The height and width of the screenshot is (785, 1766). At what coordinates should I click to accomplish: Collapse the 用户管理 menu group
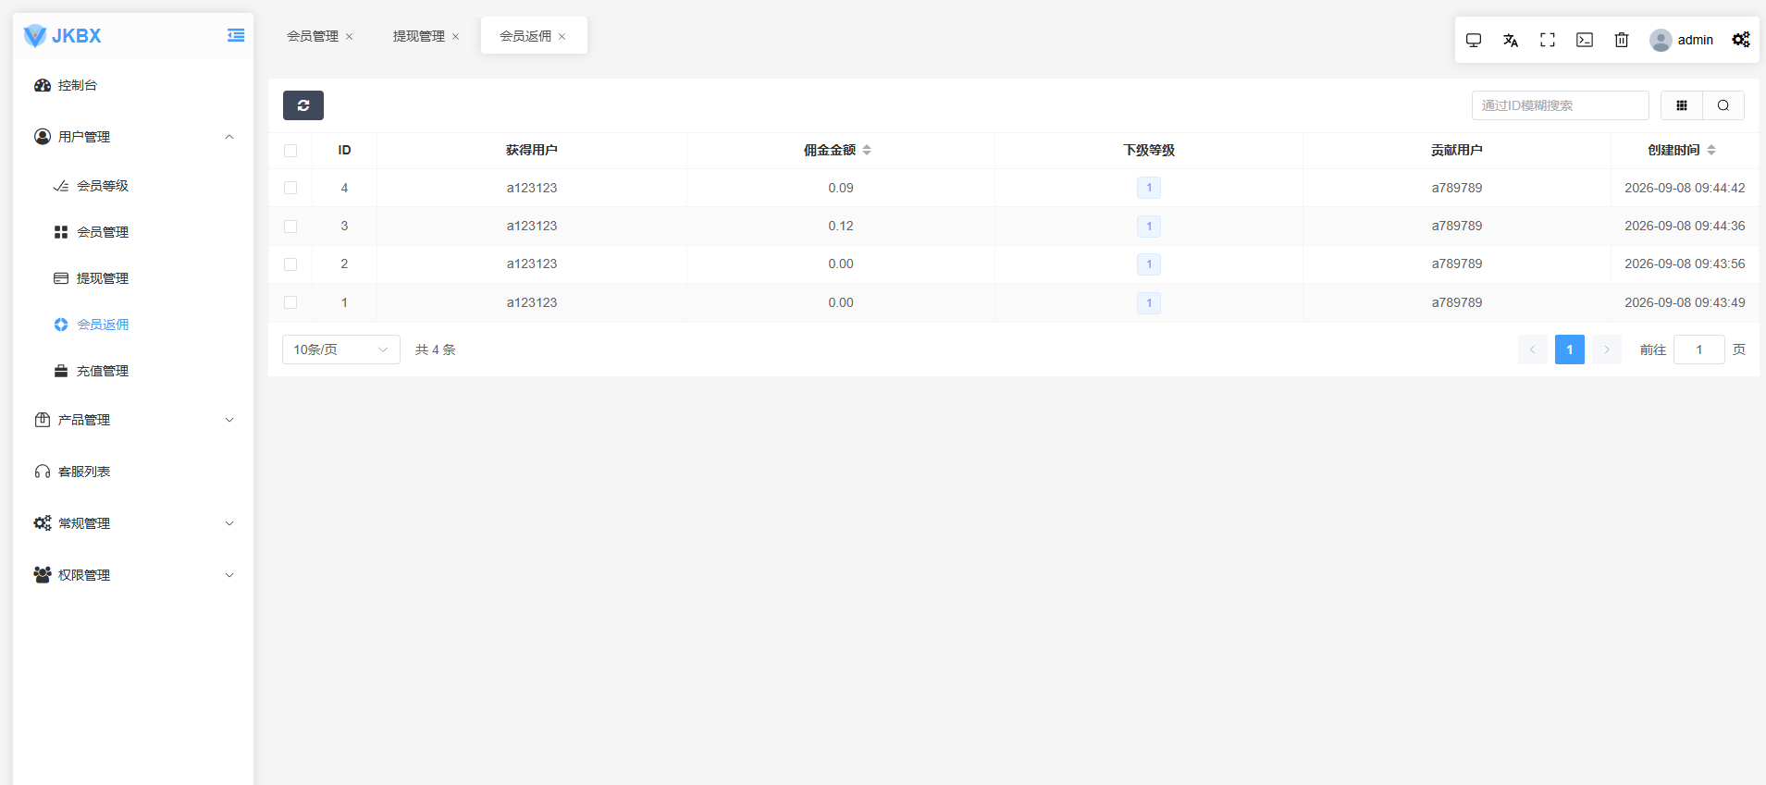point(133,137)
